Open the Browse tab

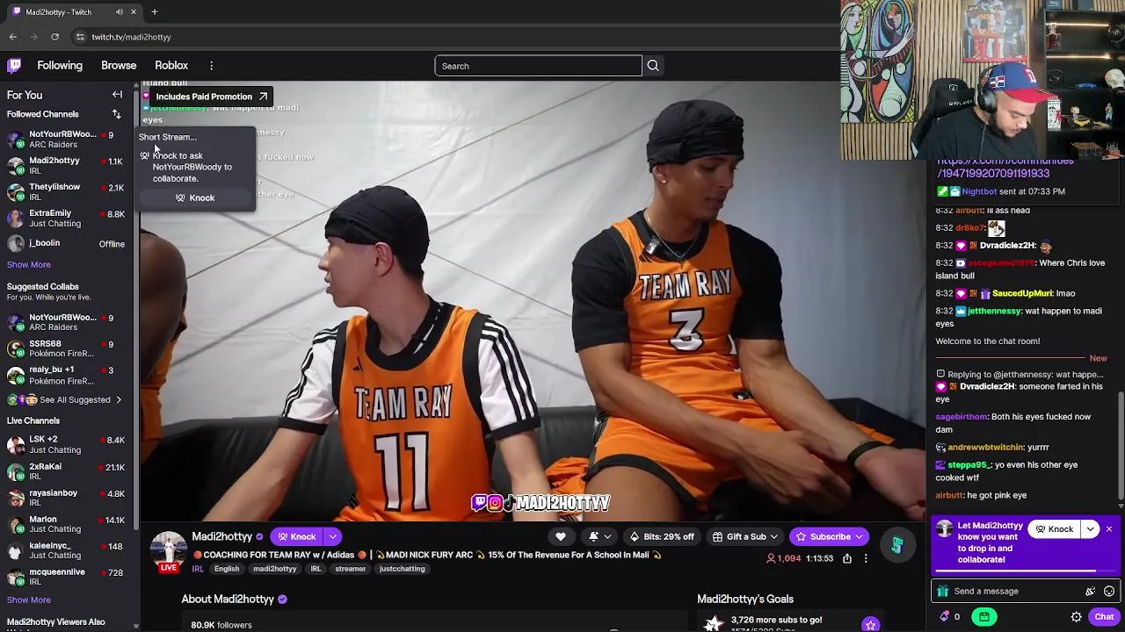(119, 66)
